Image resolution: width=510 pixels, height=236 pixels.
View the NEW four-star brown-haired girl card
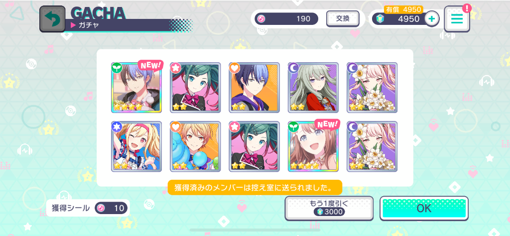click(x=313, y=146)
